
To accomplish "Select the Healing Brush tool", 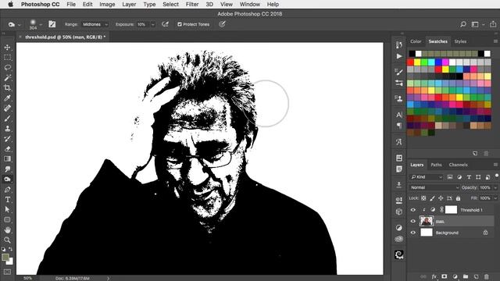I will pyautogui.click(x=7, y=108).
